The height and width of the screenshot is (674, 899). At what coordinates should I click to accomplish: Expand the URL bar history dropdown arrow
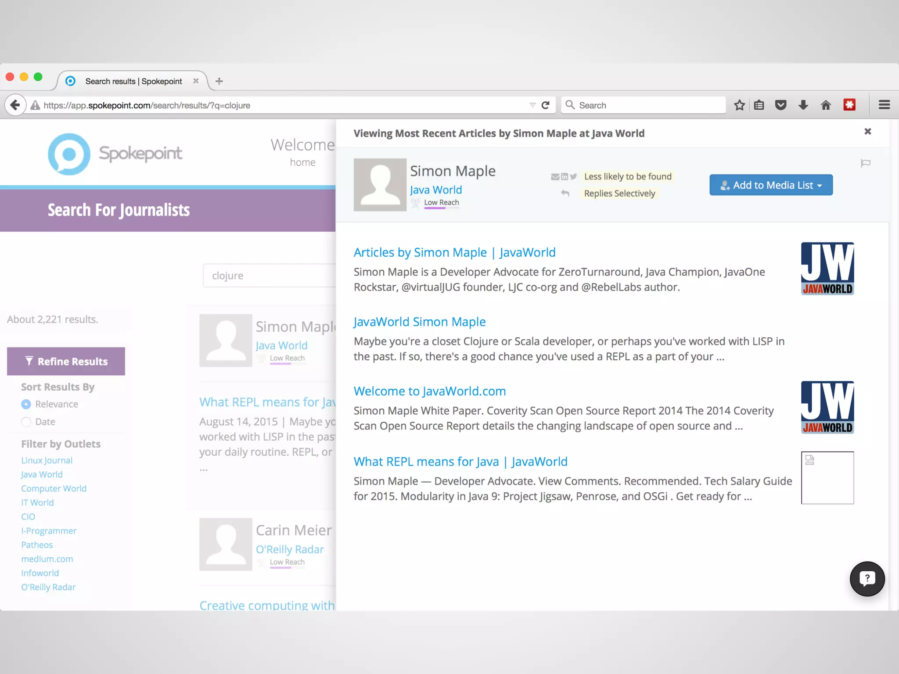(532, 105)
